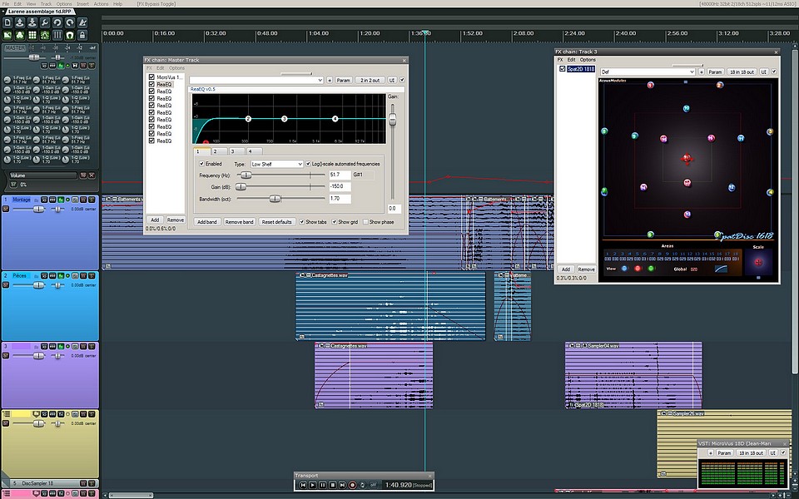Click the red Record button in Transport
The image size is (799, 499).
(352, 485)
